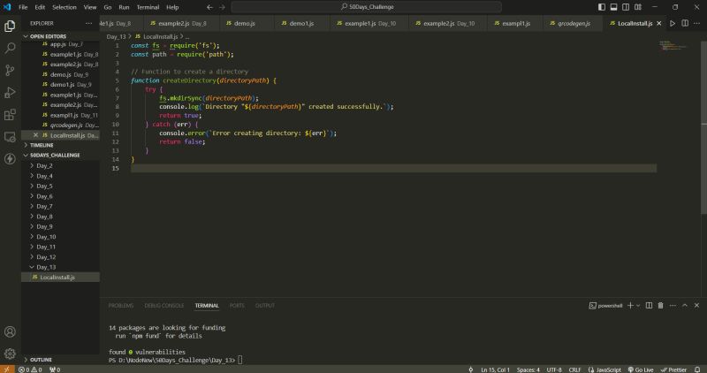Click the Accounts icon in activity bar
This screenshot has height=373, width=707.
coord(10,332)
